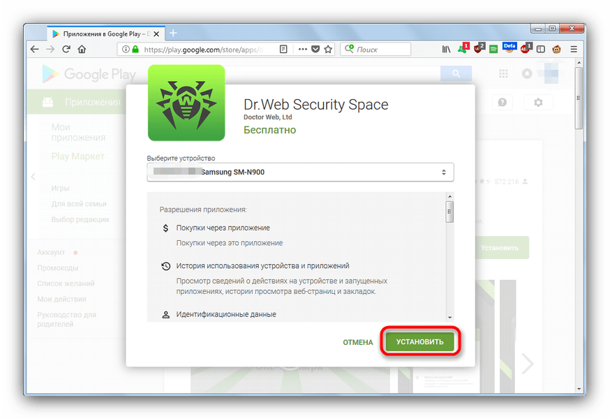This screenshot has width=610, height=419.
Task: Open the Firefox hamburger menu
Action: [x=574, y=50]
